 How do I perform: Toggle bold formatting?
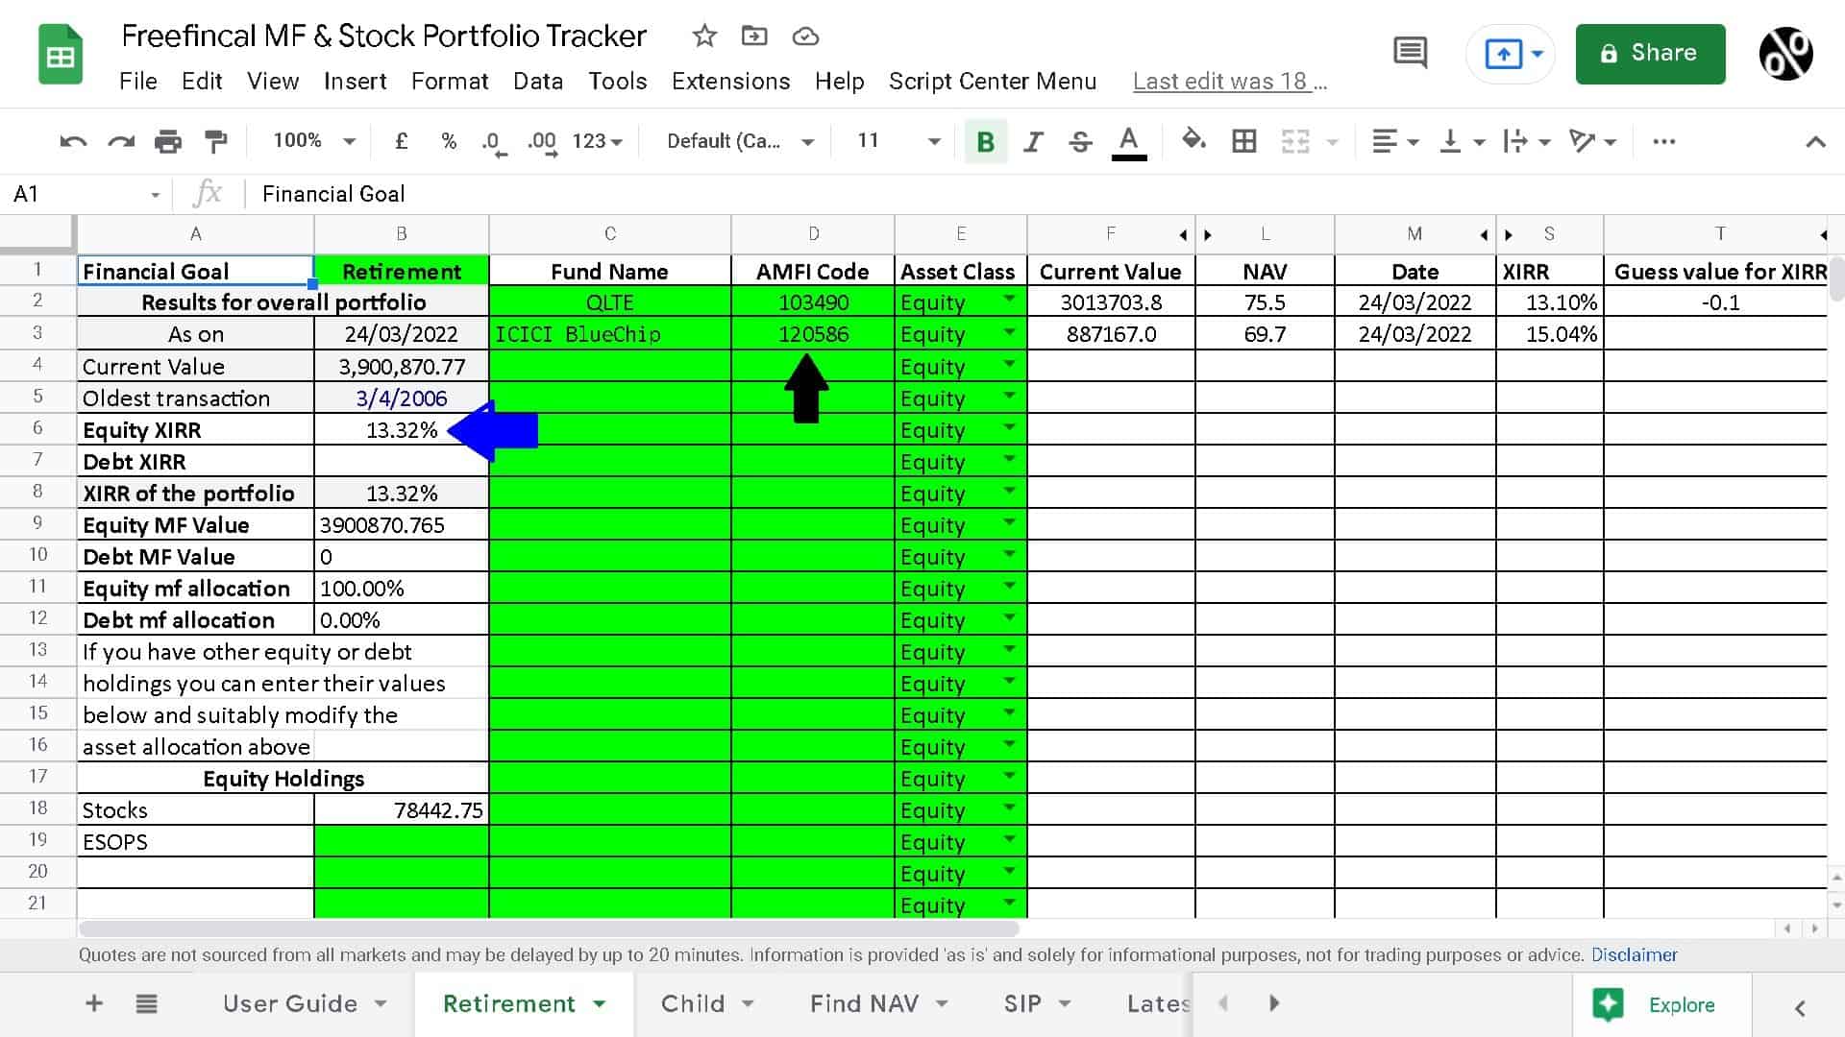(x=985, y=142)
